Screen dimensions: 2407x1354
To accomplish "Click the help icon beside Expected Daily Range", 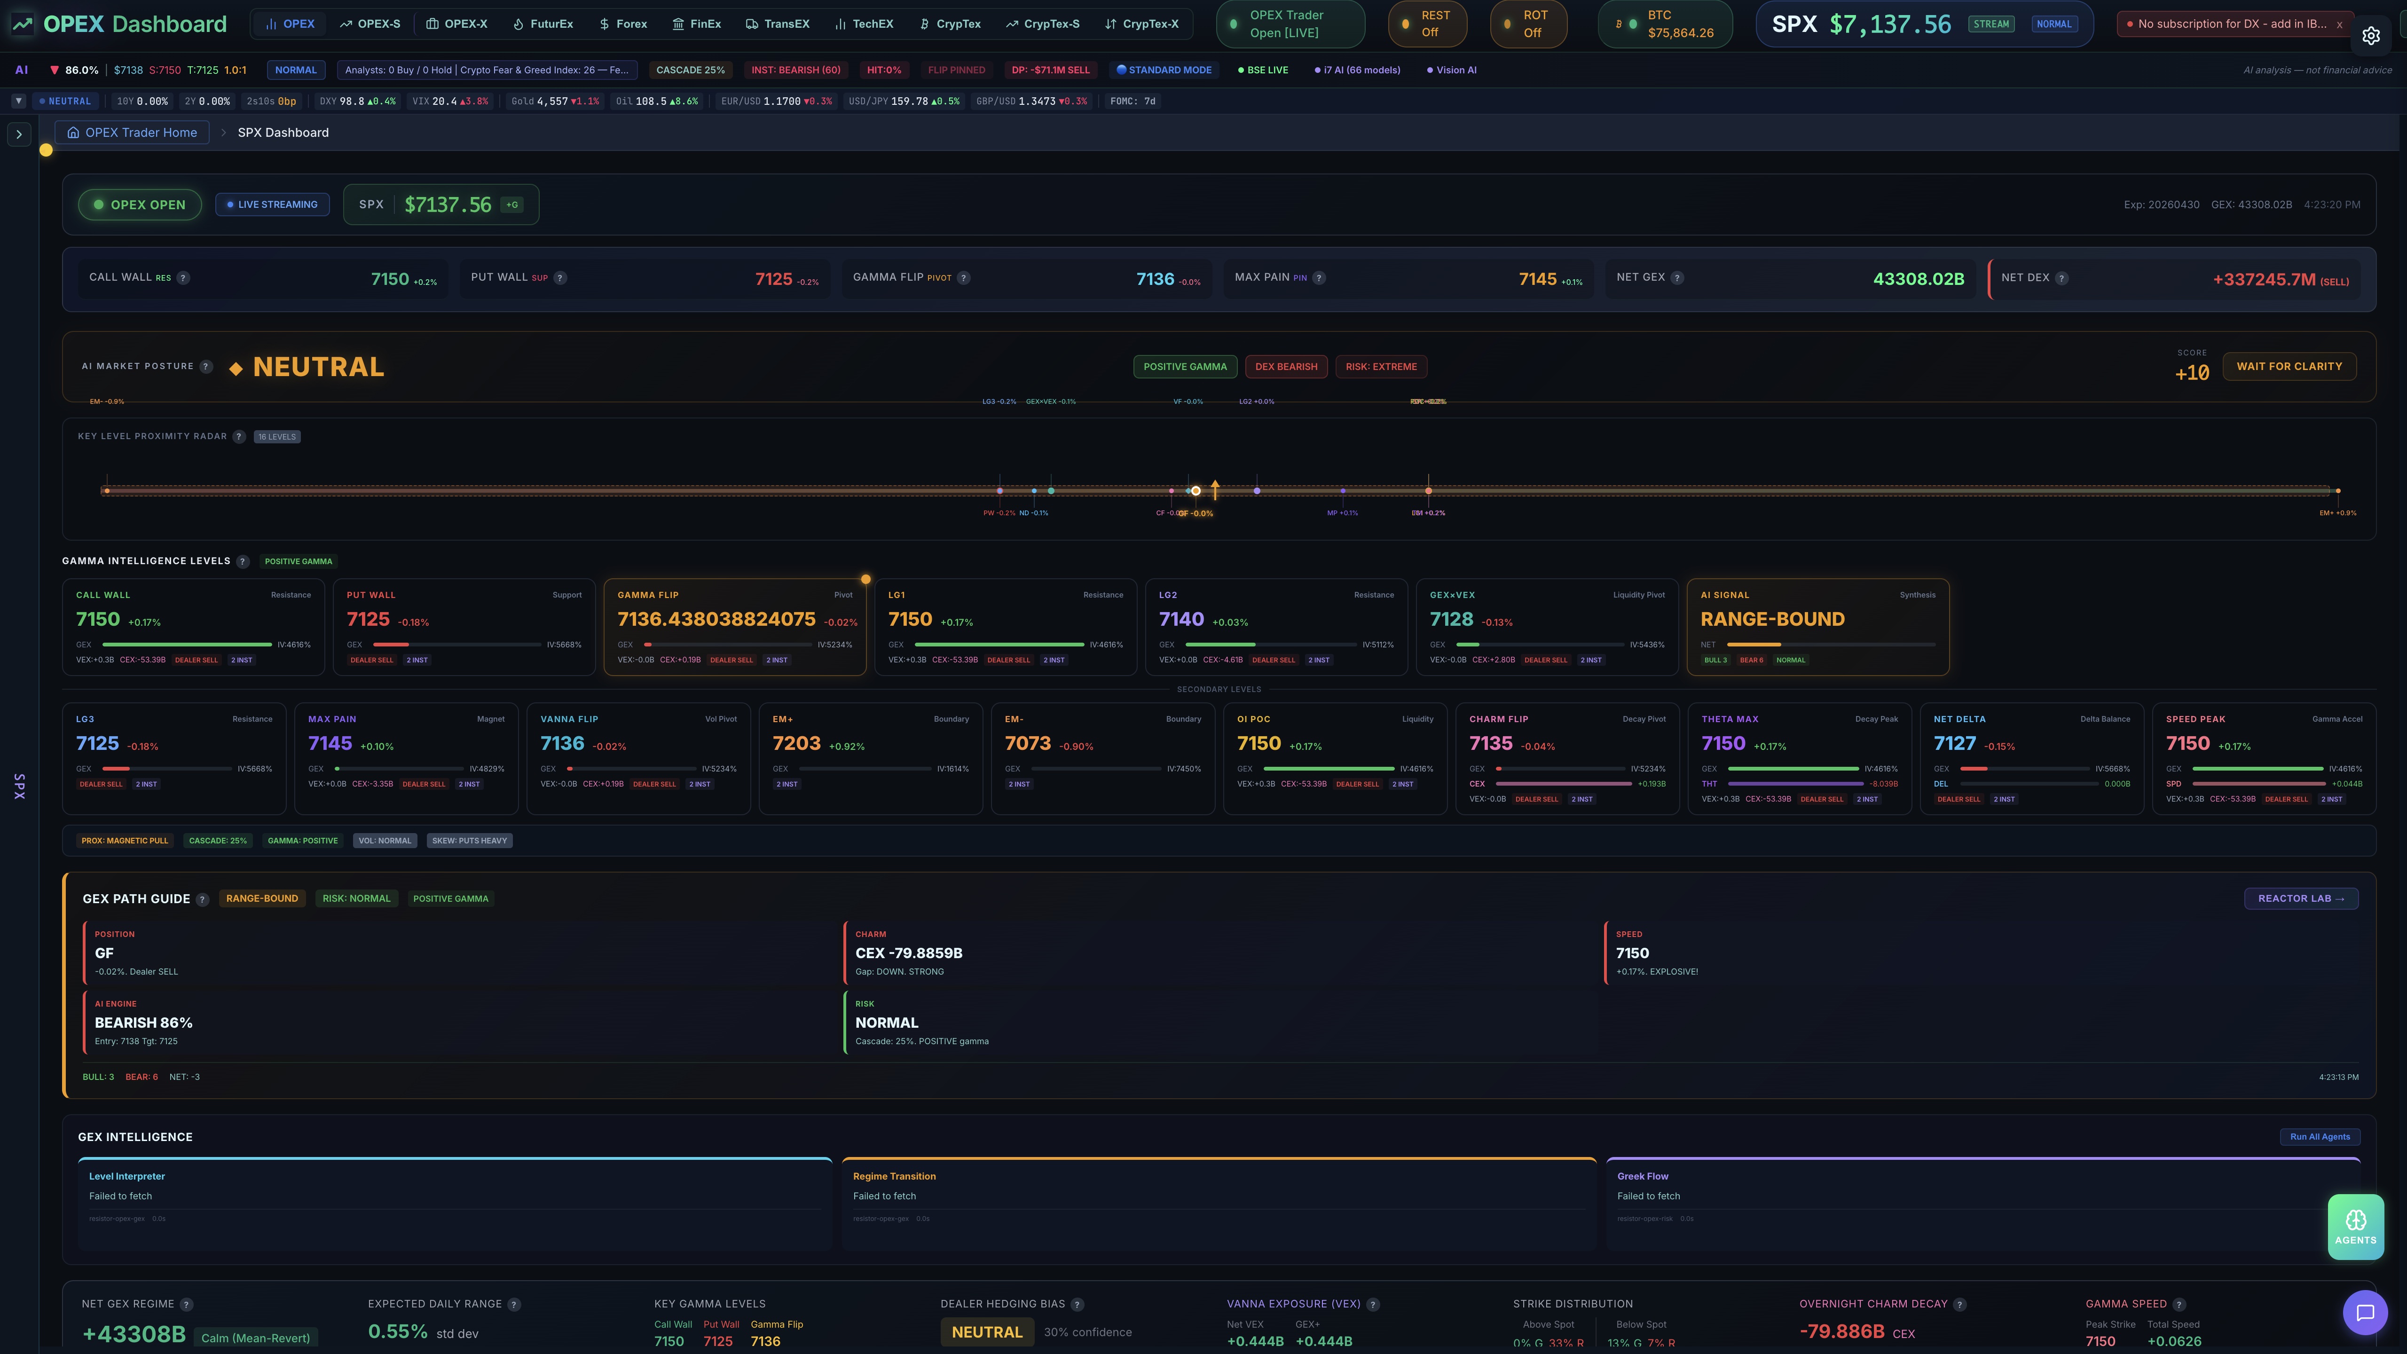I will tap(514, 1305).
